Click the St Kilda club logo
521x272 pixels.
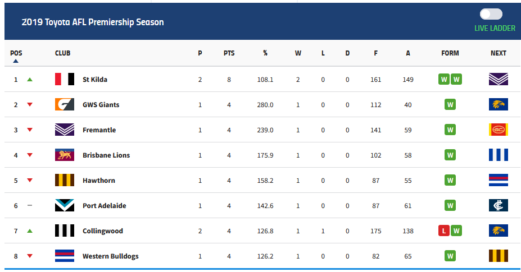(65, 80)
